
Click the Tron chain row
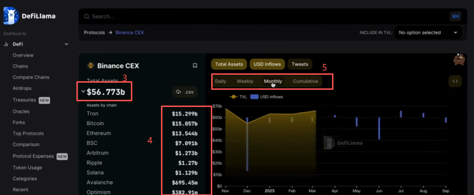pyautogui.click(x=142, y=114)
